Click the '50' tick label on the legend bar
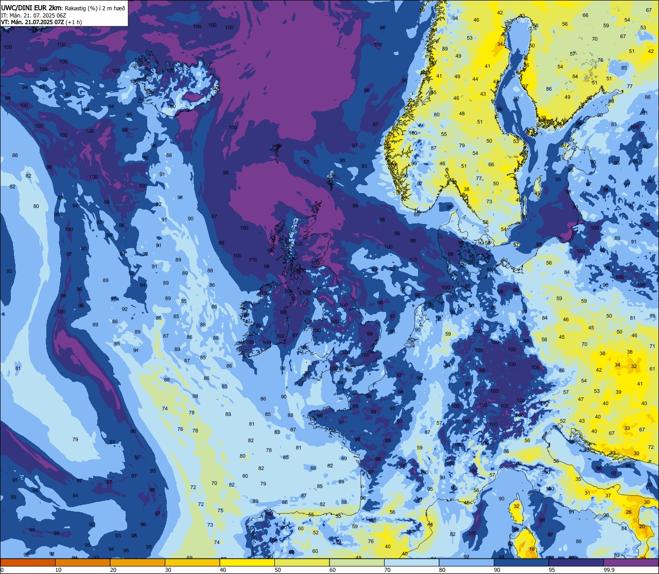659x574 pixels. coord(278,570)
